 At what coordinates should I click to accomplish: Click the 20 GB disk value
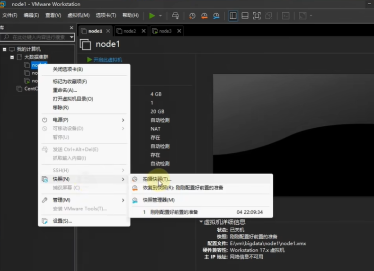(157, 112)
